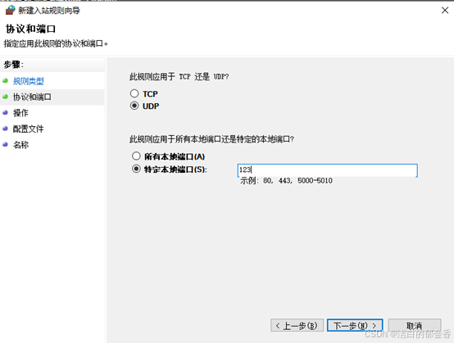Click the question 此规则应用于 TCP 还是 UDP?
This screenshot has width=454, height=343.
coord(179,77)
